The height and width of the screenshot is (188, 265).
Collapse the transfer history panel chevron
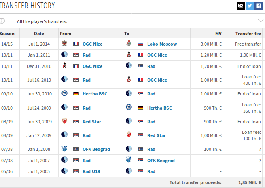pyautogui.click(x=261, y=21)
